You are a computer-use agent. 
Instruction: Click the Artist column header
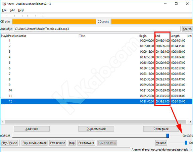pyautogui.click(x=49, y=36)
